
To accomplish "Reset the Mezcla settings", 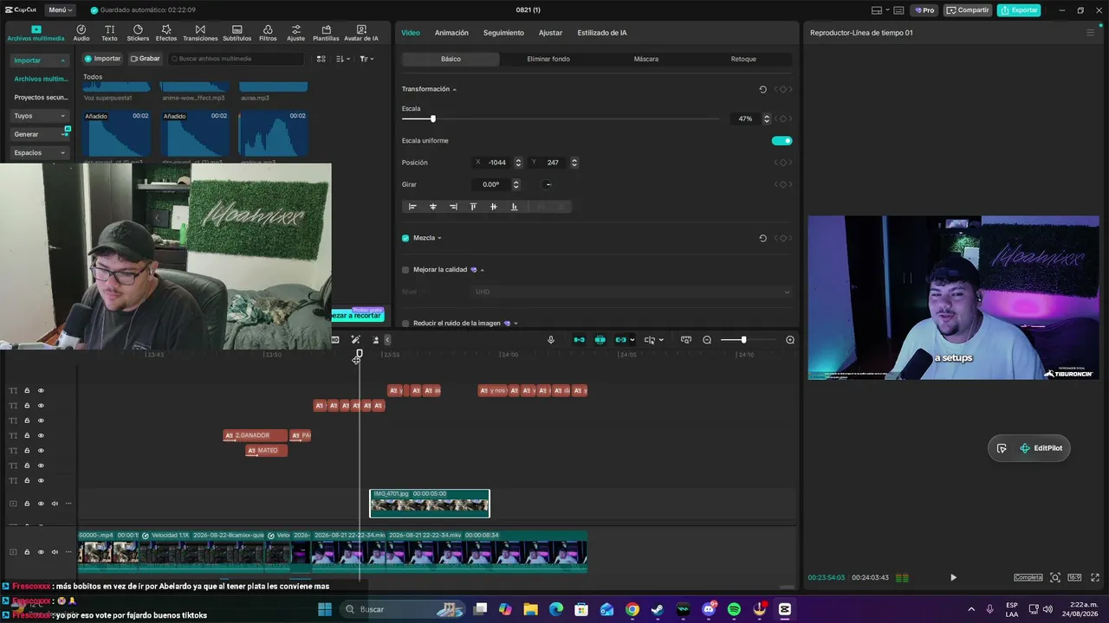I will point(762,238).
